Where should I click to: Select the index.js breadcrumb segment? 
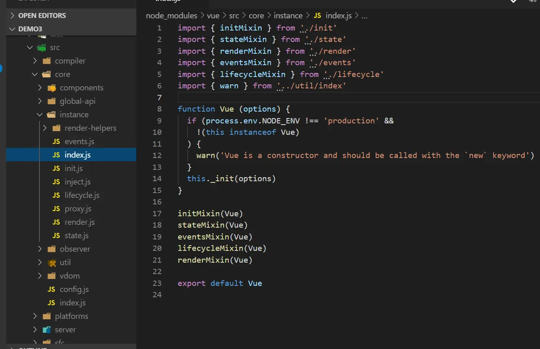(339, 16)
